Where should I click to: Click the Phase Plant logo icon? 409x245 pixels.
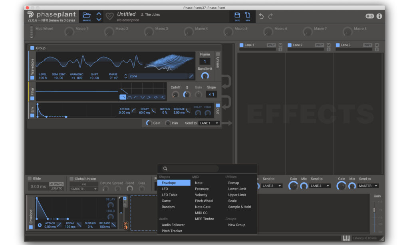click(30, 15)
